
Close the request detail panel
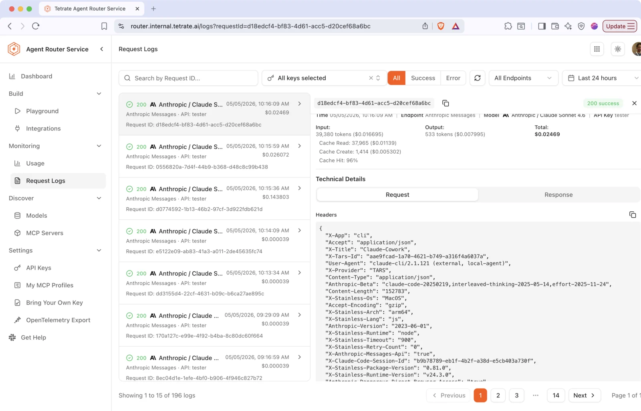pyautogui.click(x=634, y=103)
